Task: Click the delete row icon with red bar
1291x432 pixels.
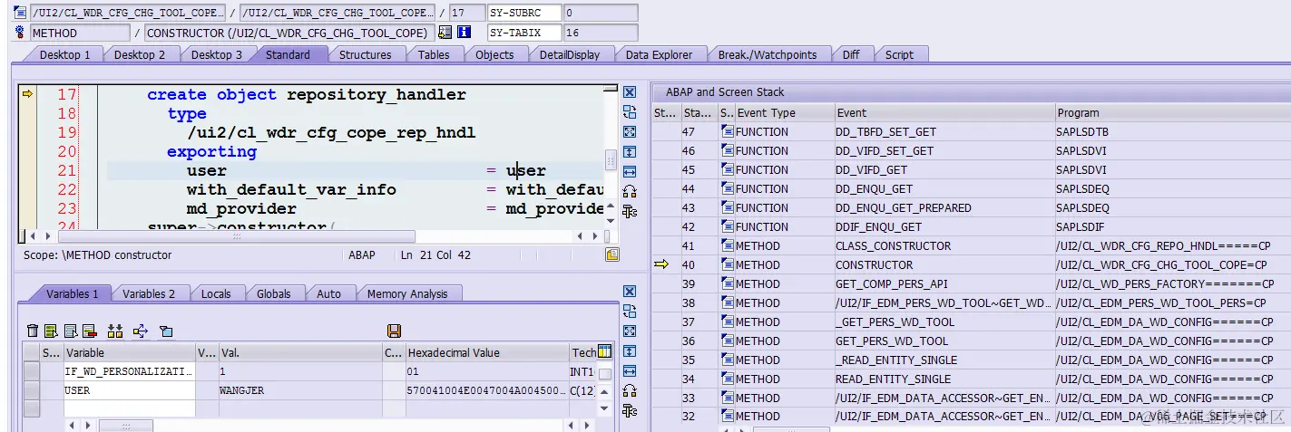Action: tap(89, 331)
